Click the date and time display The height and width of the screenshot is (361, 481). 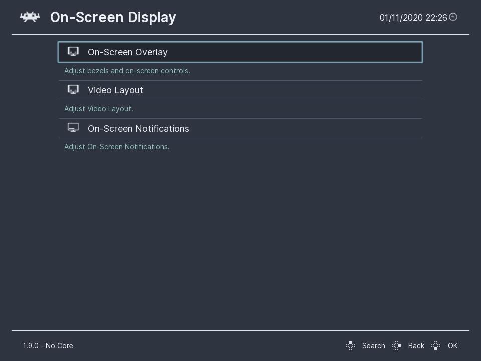pyautogui.click(x=413, y=18)
